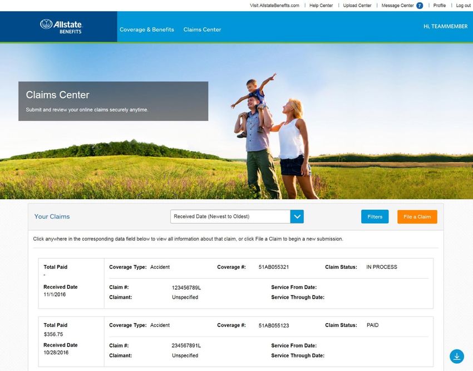
Task: Click Accident coverage type in PAID claim
Action: coord(160,325)
